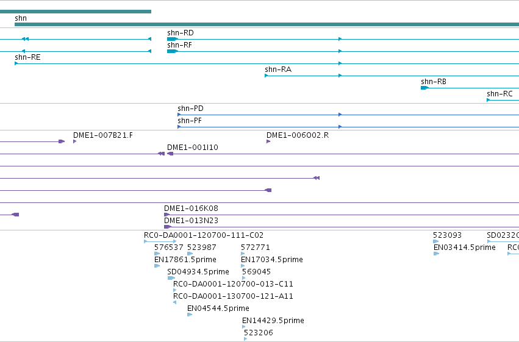The height and width of the screenshot is (342, 519).
Task: Click the DME1-016K08 start block
Action: coord(166,215)
